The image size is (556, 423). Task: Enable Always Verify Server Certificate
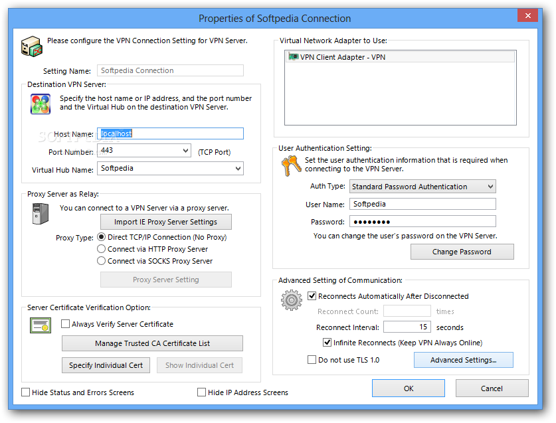click(x=65, y=324)
